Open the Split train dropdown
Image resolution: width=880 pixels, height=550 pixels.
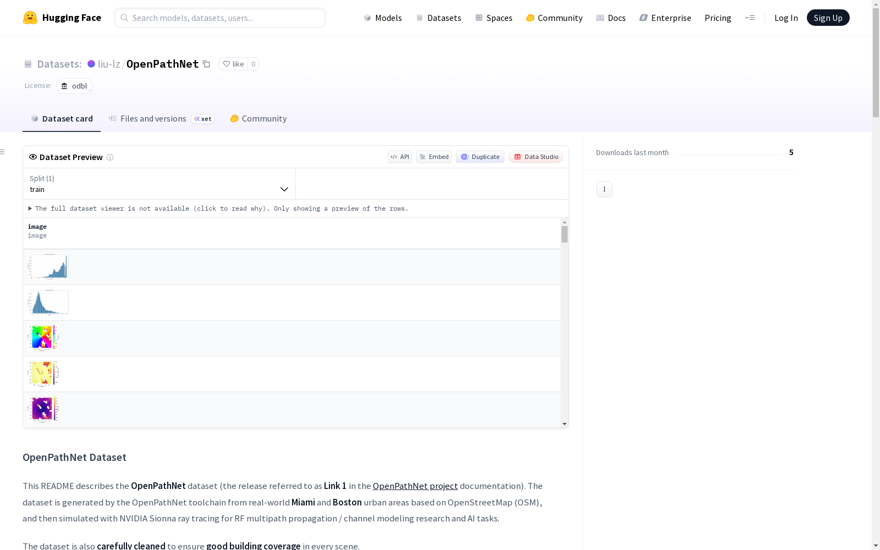point(159,184)
